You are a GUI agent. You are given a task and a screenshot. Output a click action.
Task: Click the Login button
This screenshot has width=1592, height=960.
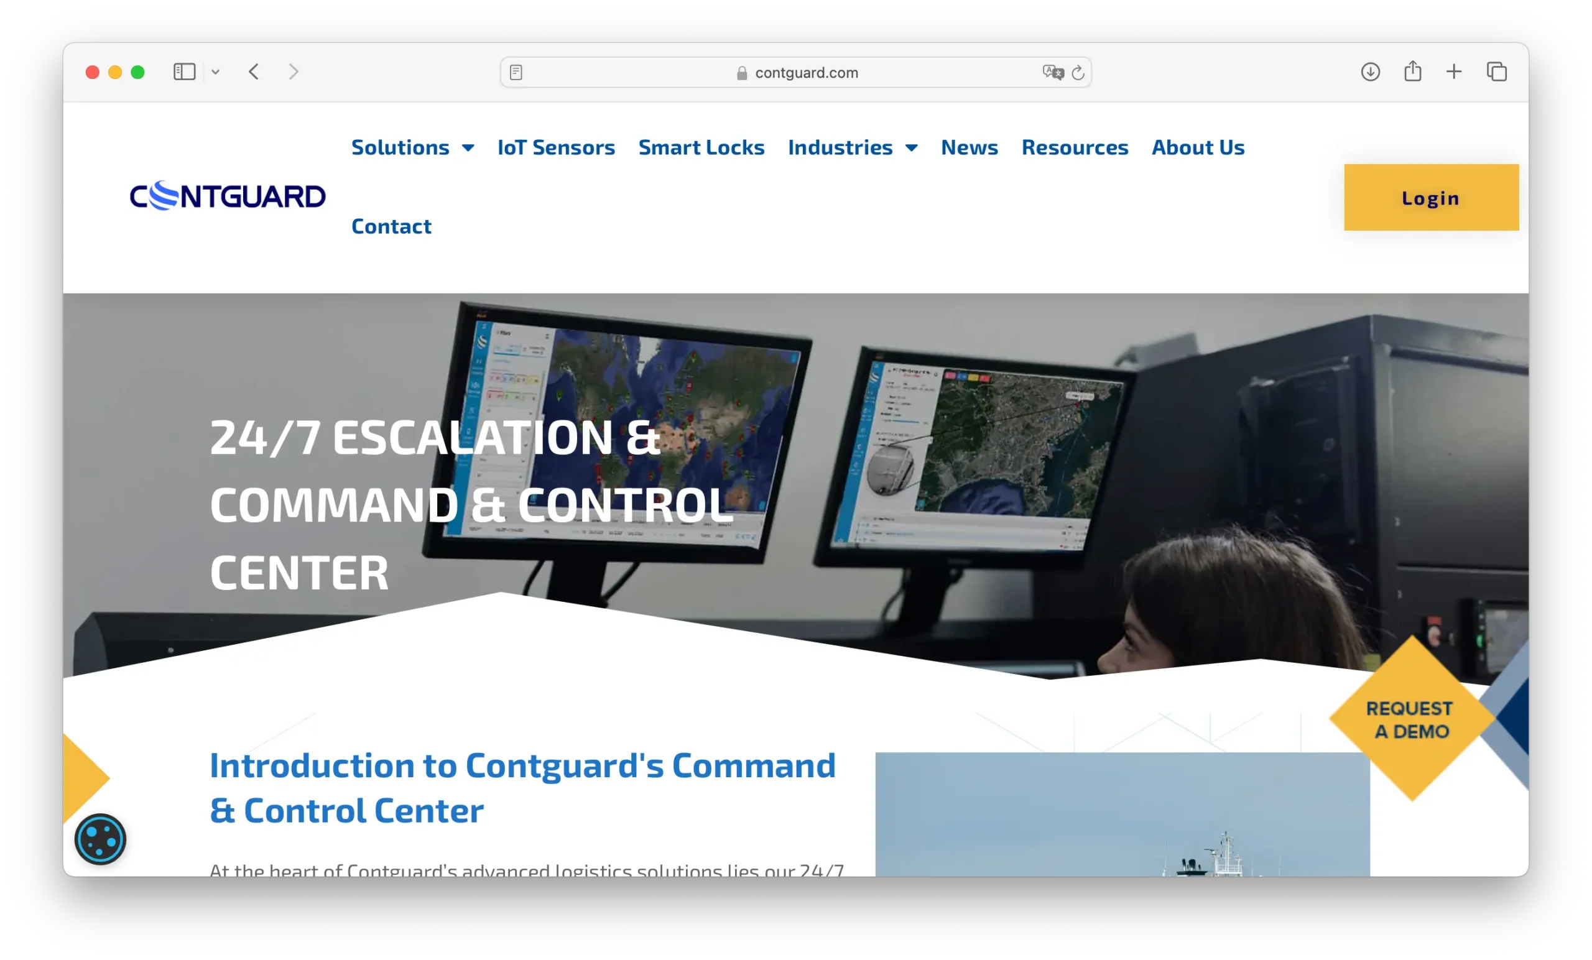(x=1430, y=196)
